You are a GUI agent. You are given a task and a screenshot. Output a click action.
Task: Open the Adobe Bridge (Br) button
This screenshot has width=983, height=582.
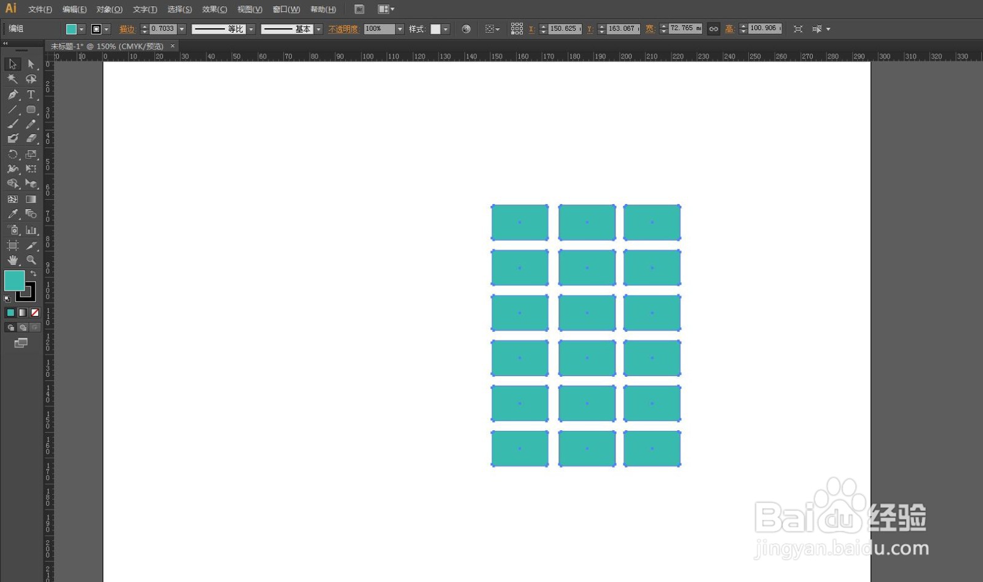tap(359, 9)
